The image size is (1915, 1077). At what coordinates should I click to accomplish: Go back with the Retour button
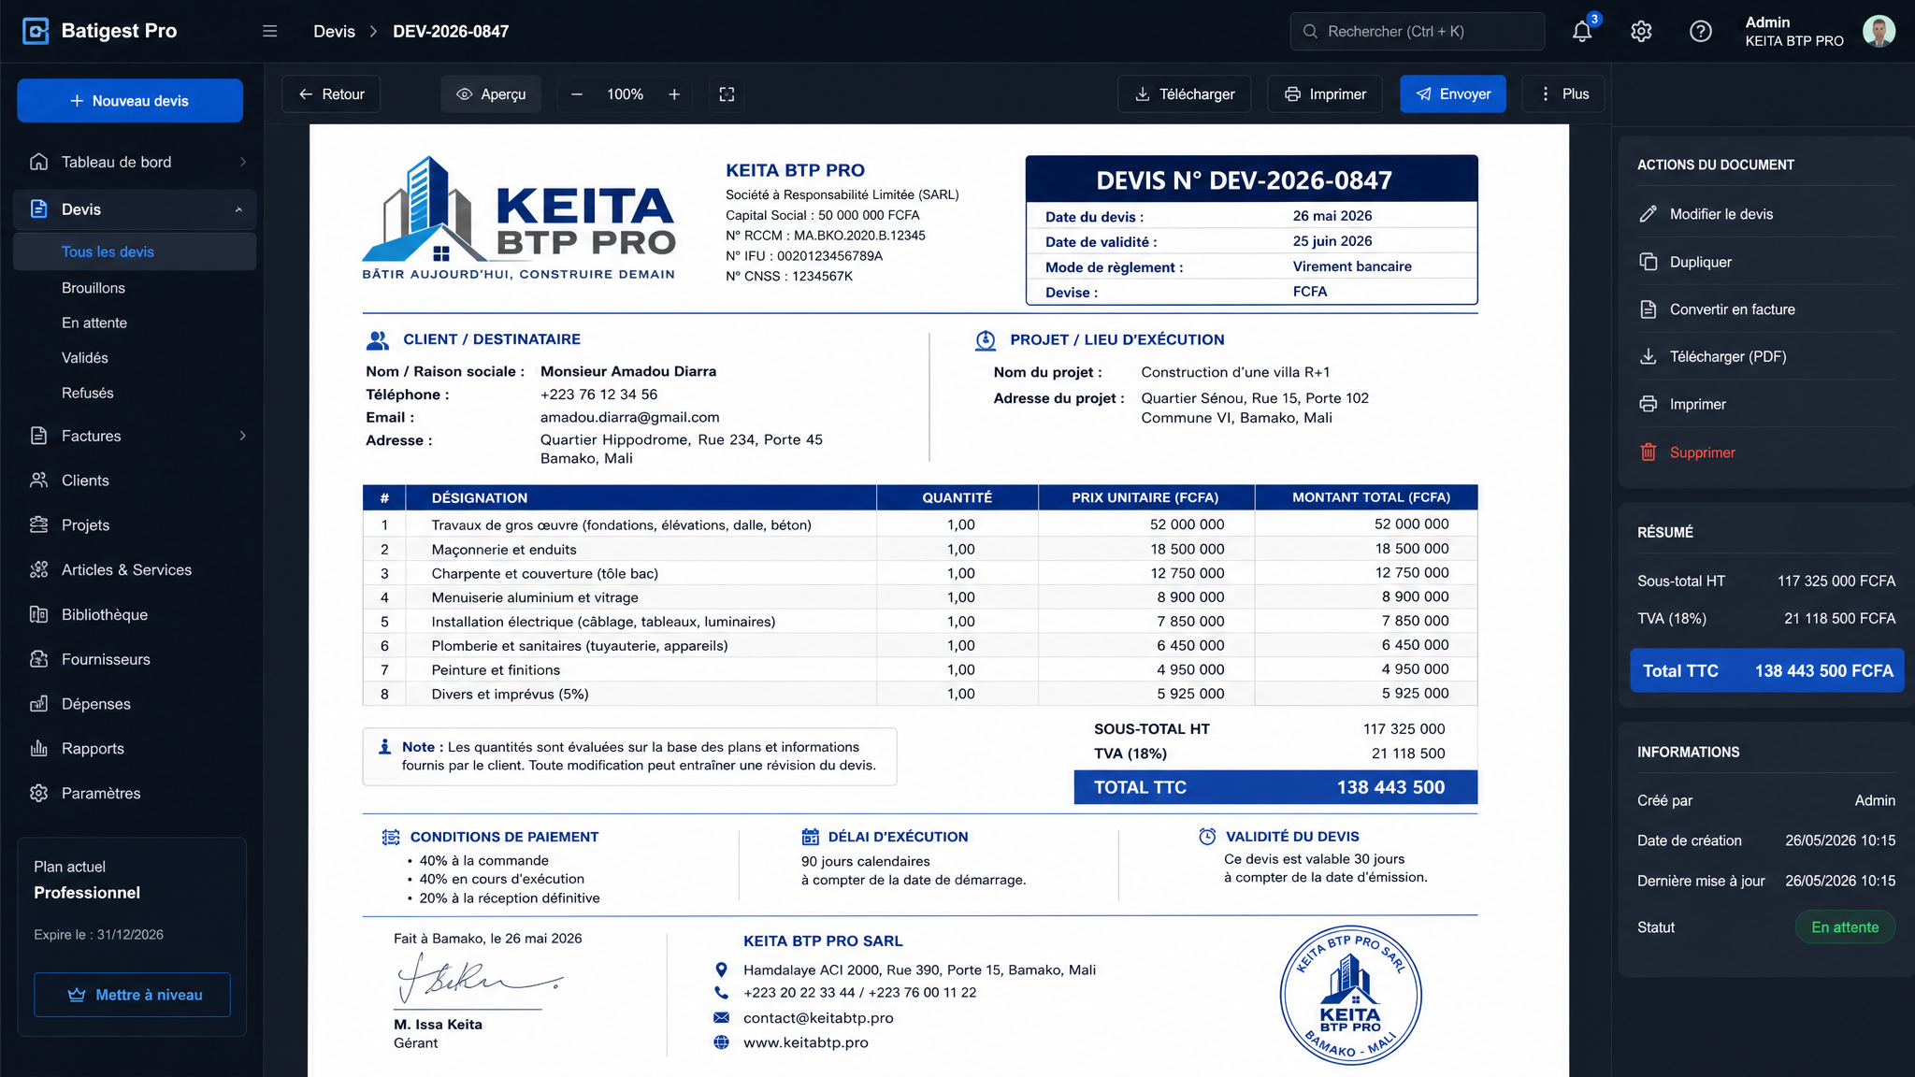pos(331,94)
